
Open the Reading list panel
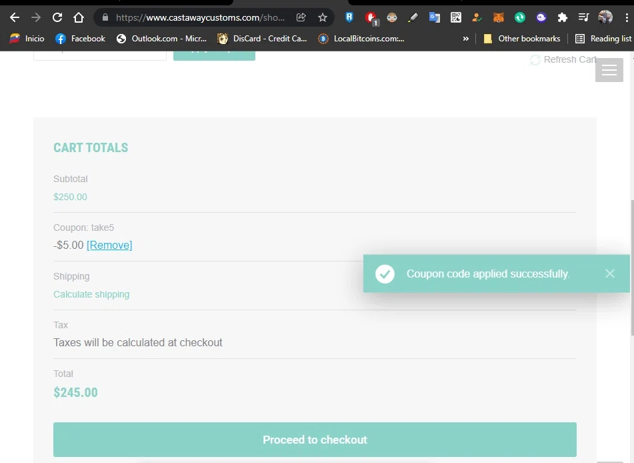point(603,39)
